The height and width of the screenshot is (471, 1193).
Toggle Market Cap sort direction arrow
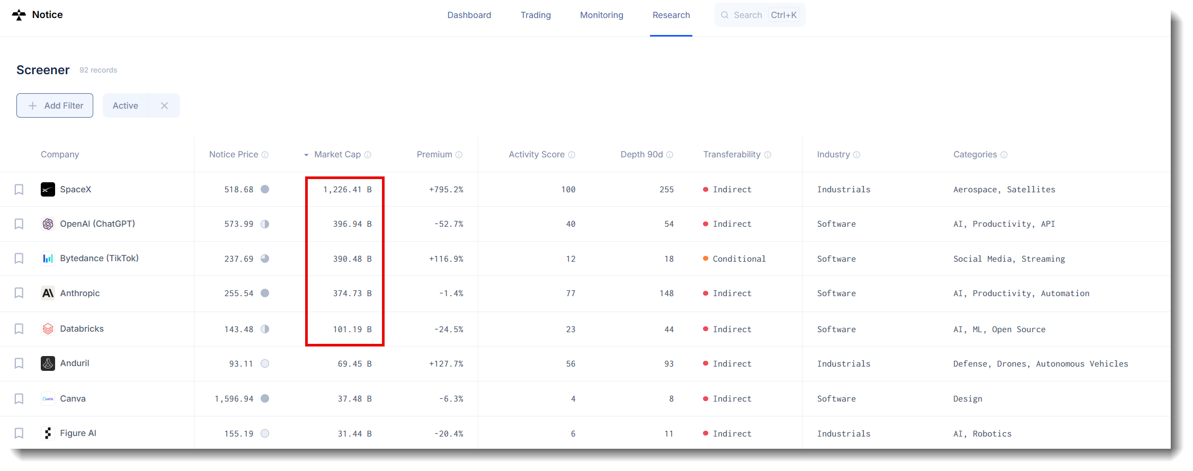[x=306, y=155]
